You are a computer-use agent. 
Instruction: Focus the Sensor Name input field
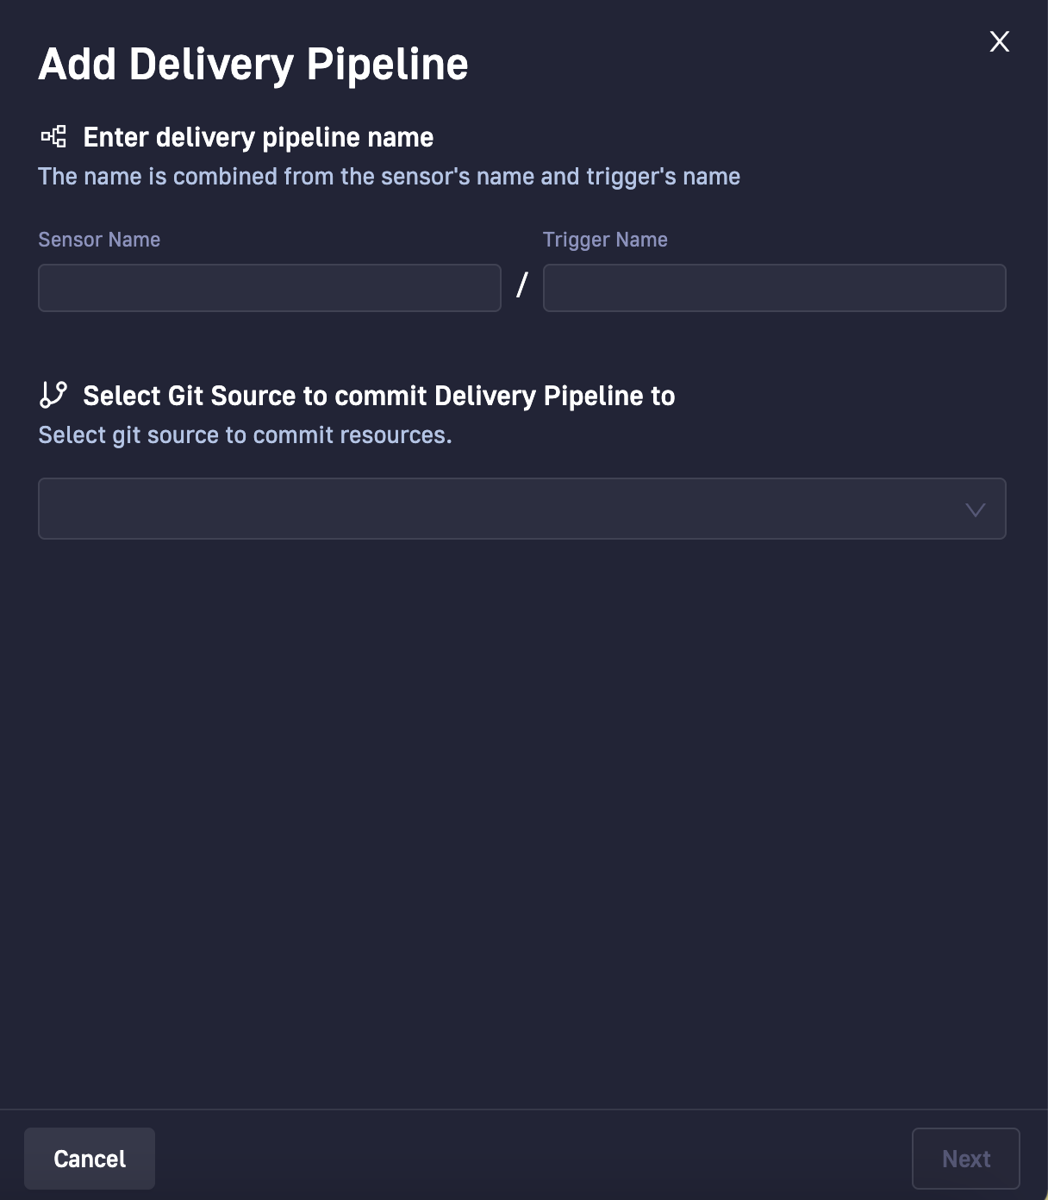click(x=270, y=288)
